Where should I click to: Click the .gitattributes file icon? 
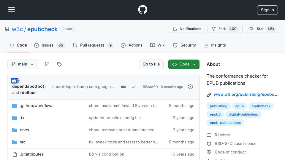[x=15, y=154]
